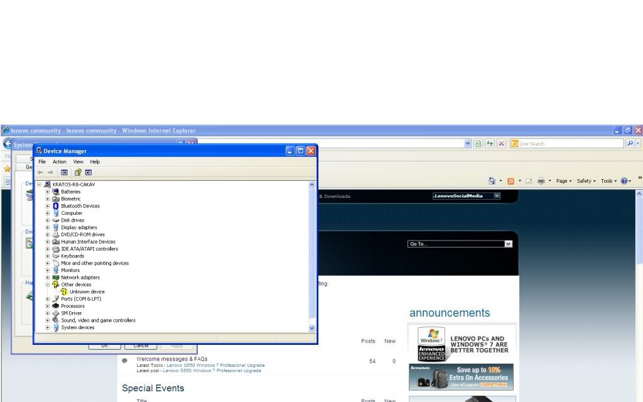Screen dimensions: 643x402
Task: Click the Network adapters category icon
Action: coord(56,277)
